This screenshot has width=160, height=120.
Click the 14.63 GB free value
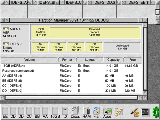coord(131,66)
